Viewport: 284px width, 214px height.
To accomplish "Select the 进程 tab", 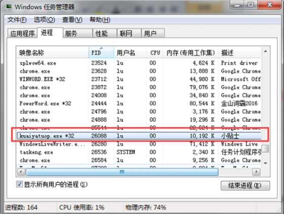I will [50, 32].
